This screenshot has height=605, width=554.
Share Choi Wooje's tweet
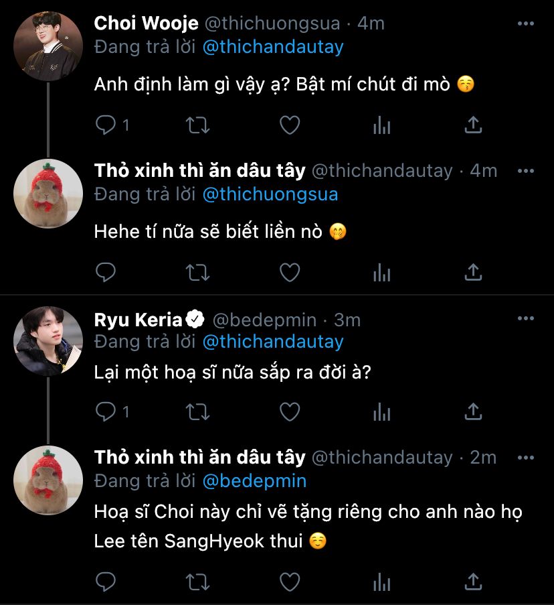click(473, 125)
